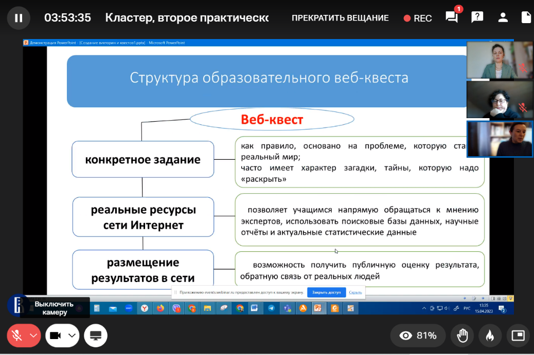This screenshot has width=534, height=355.
Task: Expand camera options chevron
Action: click(x=72, y=336)
